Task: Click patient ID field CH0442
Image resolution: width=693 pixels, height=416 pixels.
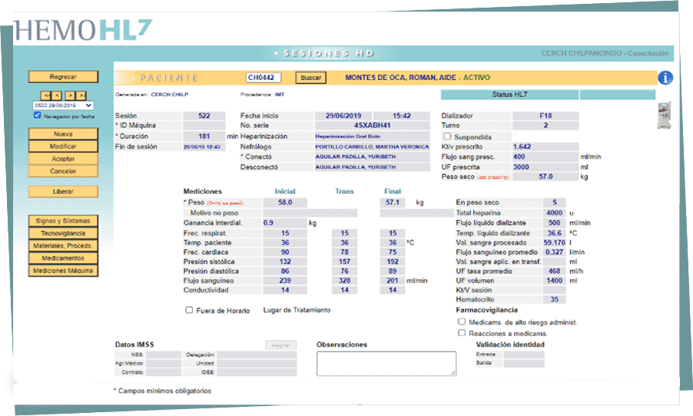Action: (x=264, y=78)
